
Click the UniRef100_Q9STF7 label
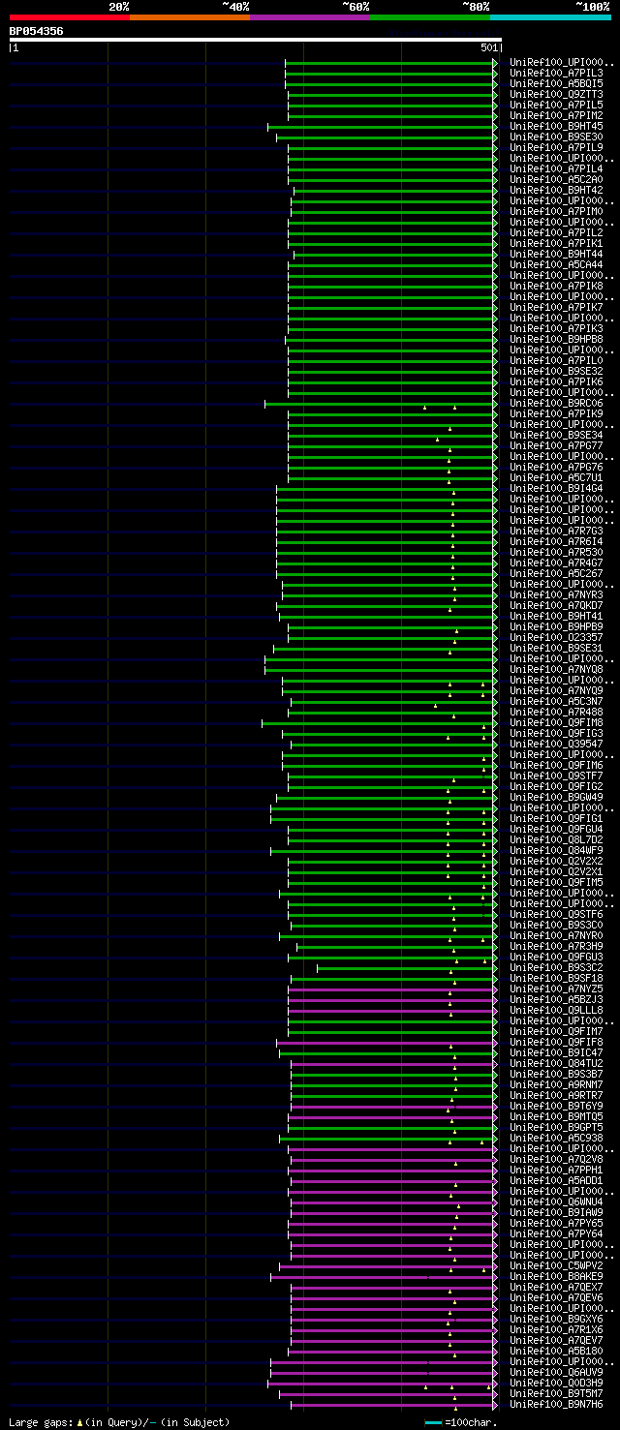(x=556, y=776)
